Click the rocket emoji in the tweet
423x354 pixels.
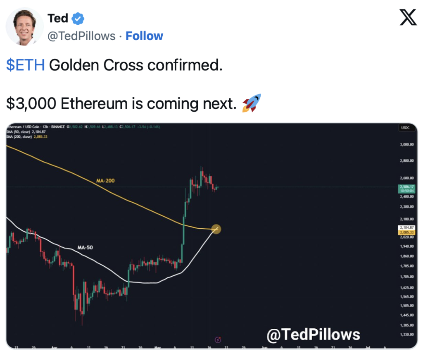pos(252,103)
